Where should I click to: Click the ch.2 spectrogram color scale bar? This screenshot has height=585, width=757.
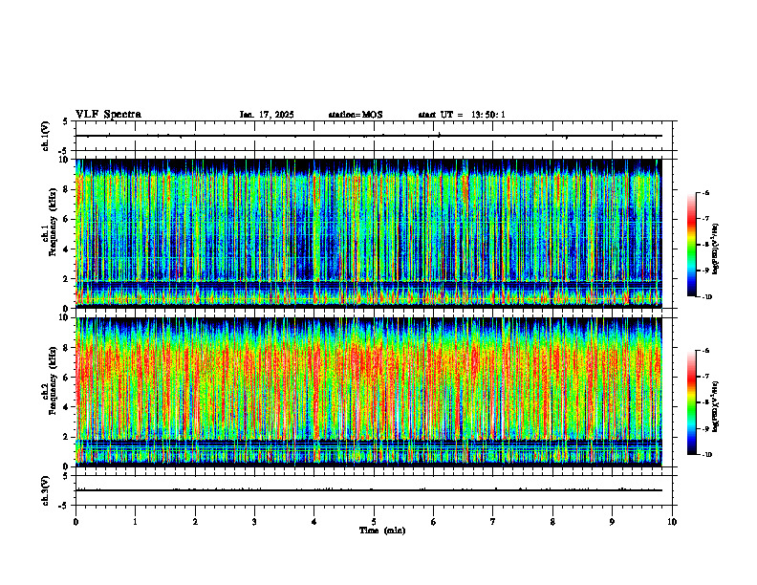coord(692,402)
